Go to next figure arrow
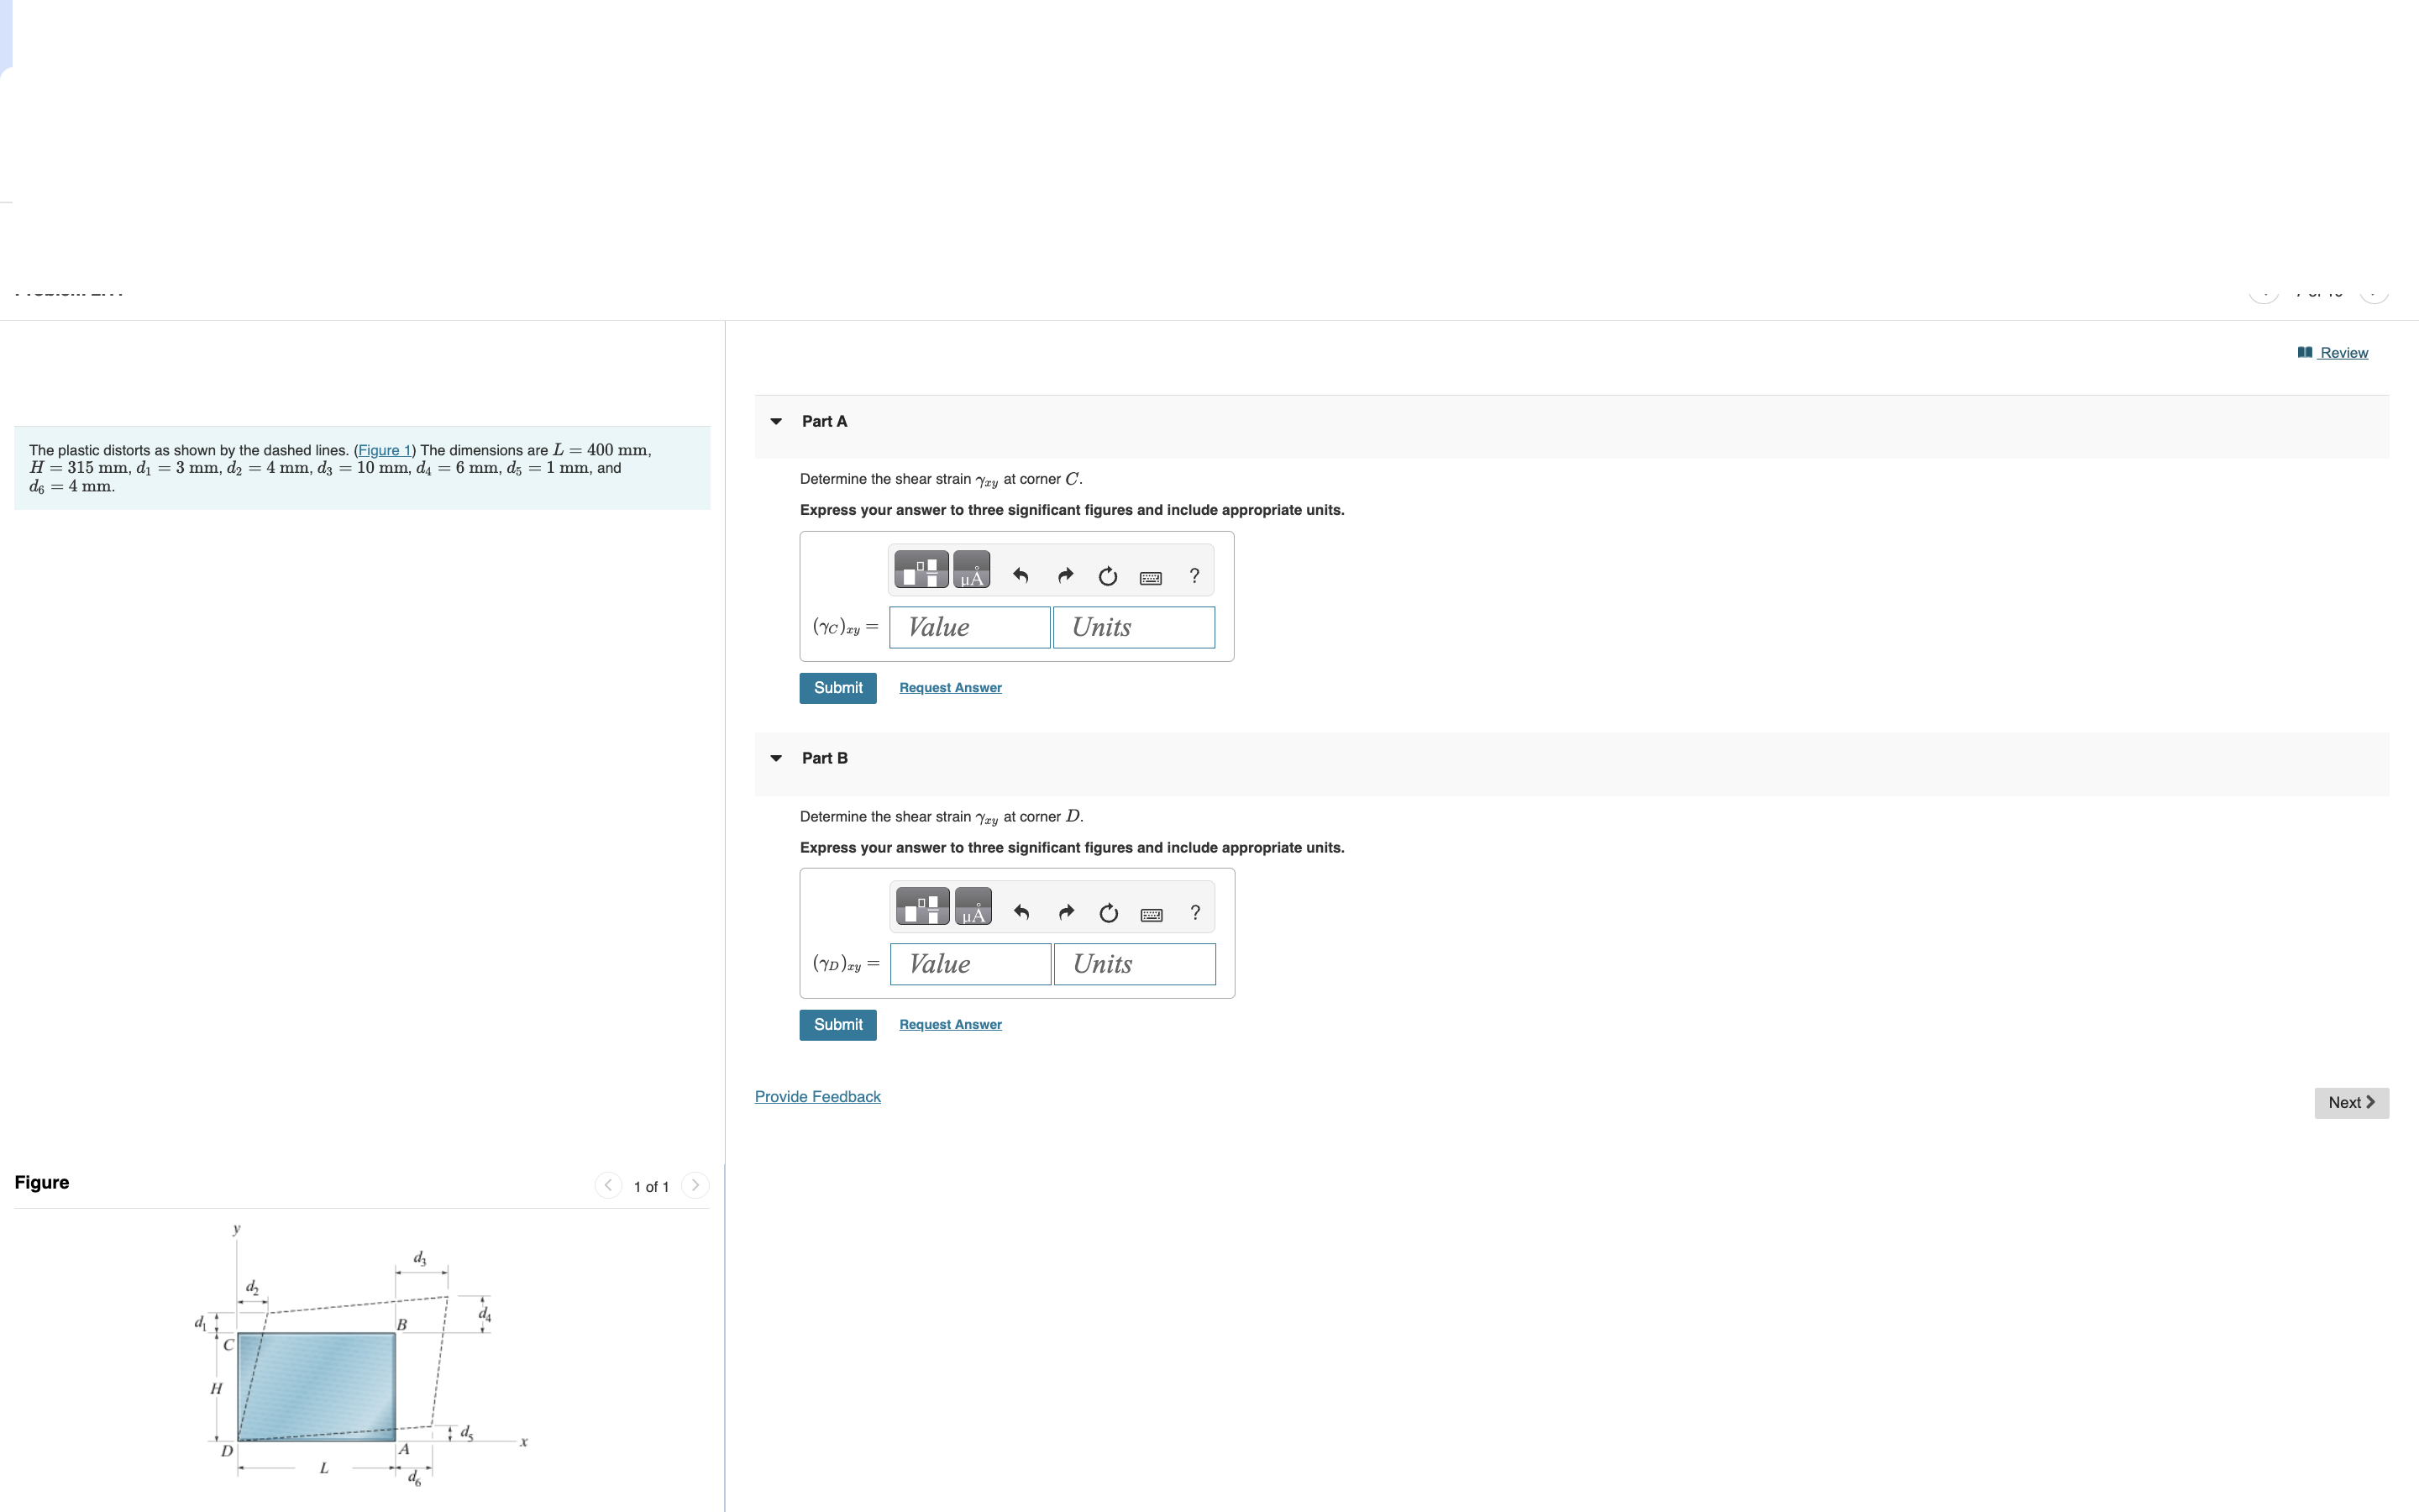 (x=695, y=1186)
